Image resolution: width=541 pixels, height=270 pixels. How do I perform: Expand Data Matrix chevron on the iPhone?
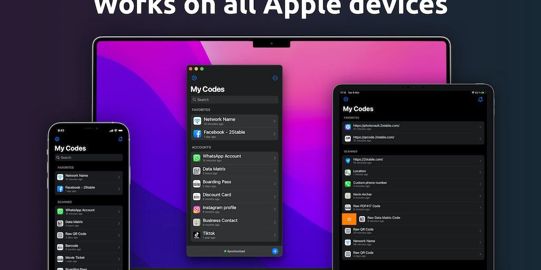tap(119, 224)
